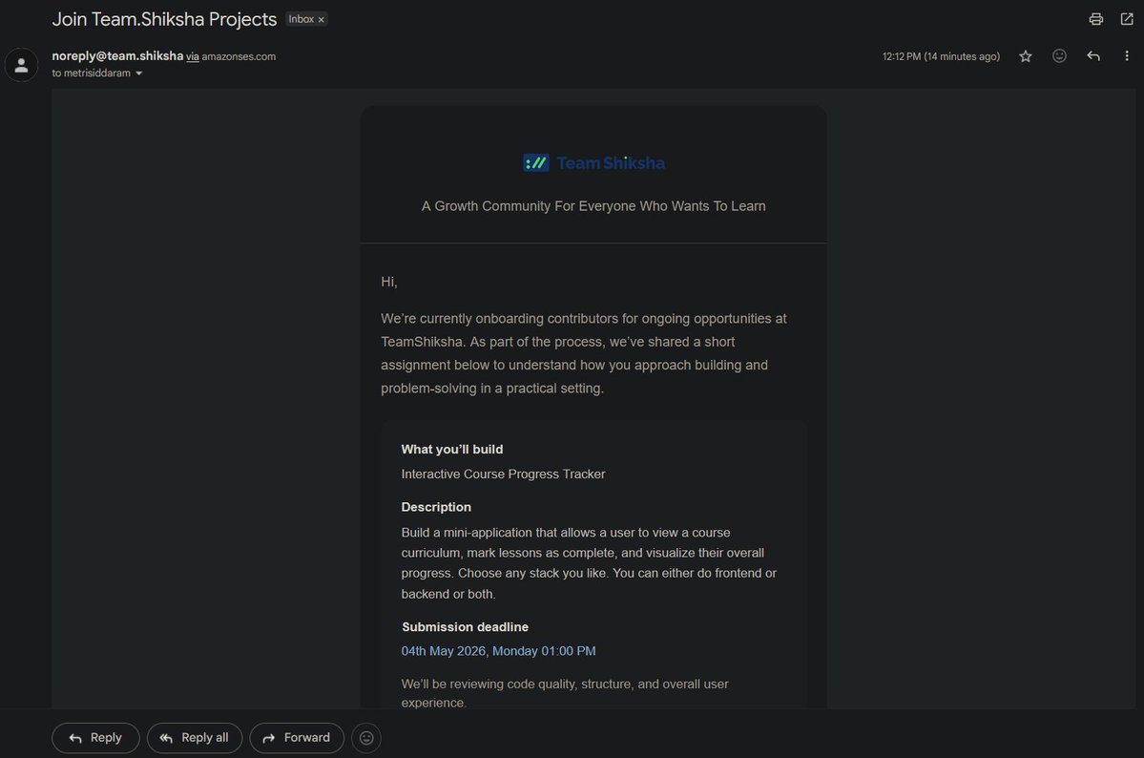Open the email in a new window

1127,19
